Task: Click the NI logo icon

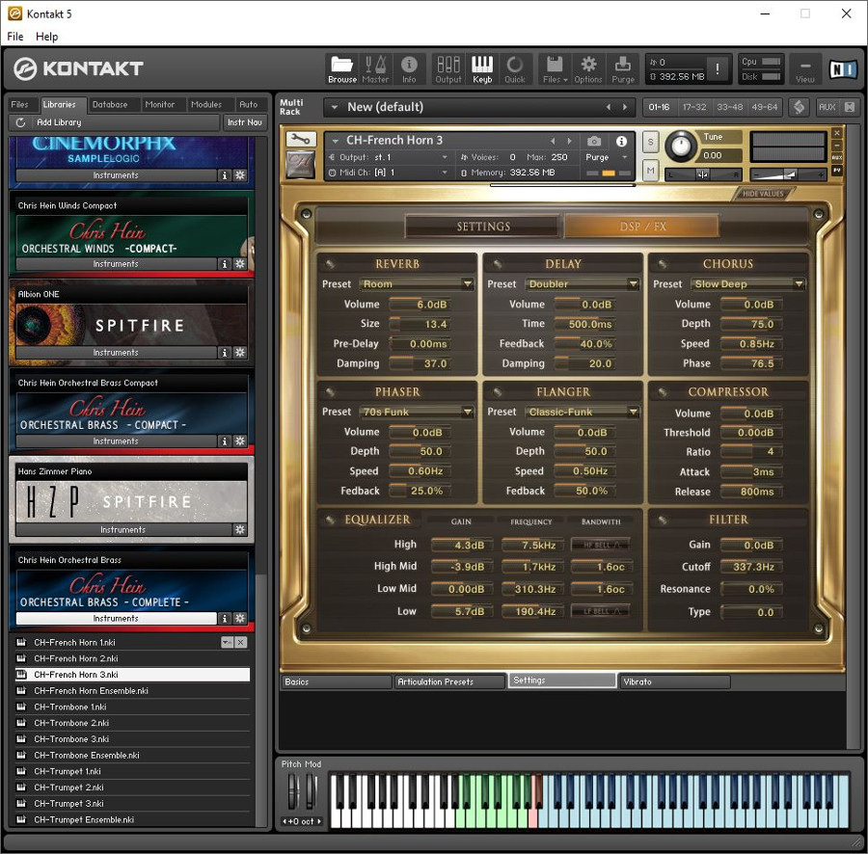Action: point(843,69)
